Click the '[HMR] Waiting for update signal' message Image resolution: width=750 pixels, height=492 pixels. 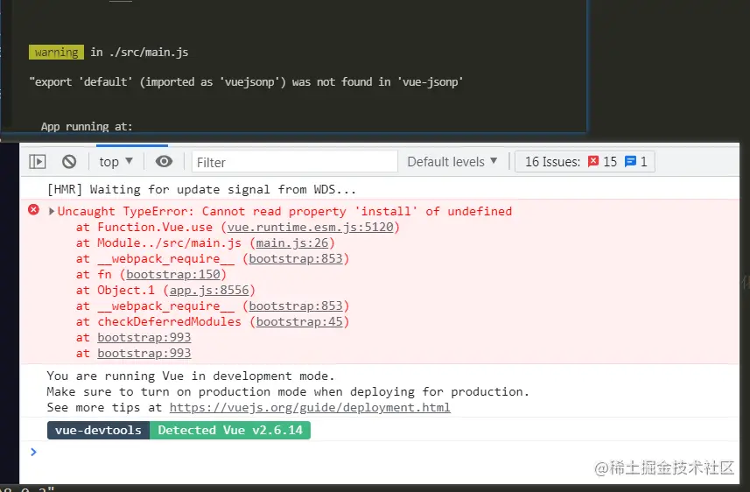click(x=201, y=189)
